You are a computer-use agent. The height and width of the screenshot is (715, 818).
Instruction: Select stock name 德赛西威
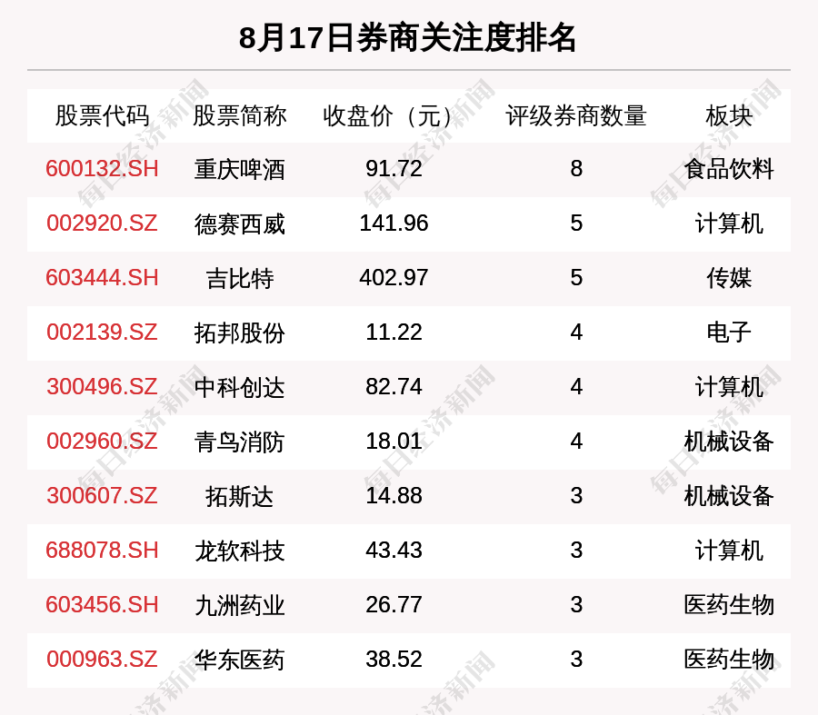click(239, 224)
